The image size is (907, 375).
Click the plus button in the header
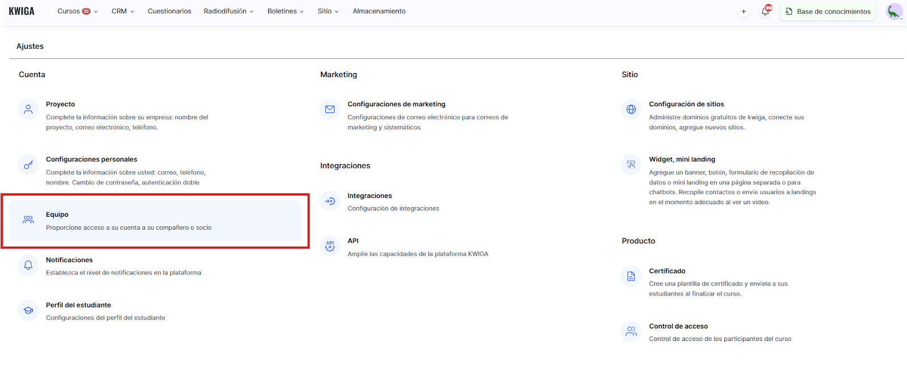[744, 11]
